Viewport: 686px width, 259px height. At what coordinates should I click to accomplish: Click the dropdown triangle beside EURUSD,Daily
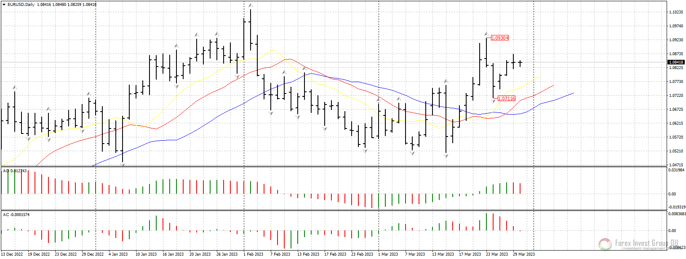click(x=4, y=5)
